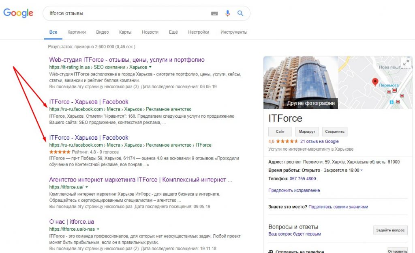
Task: Expand the Ещё search categories menu
Action: click(173, 32)
